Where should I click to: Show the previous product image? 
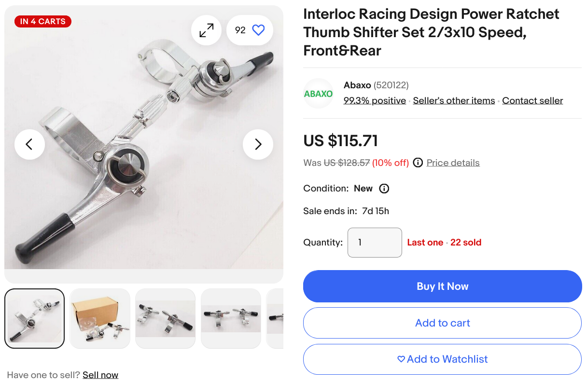tap(29, 144)
